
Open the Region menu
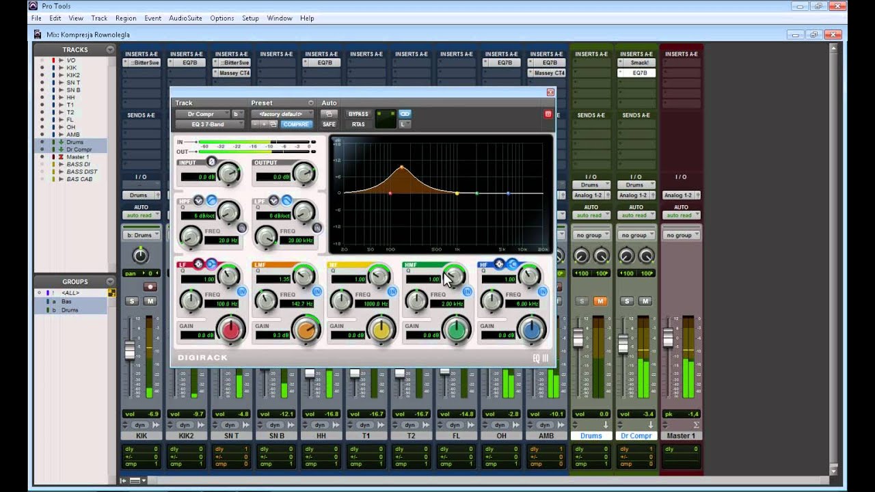coord(126,18)
